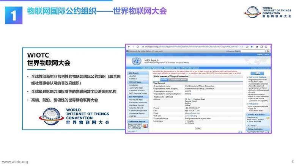Open the Dept. of Public Information link
Image resolution: width=296 pixels, height=166 pixels.
259,96
